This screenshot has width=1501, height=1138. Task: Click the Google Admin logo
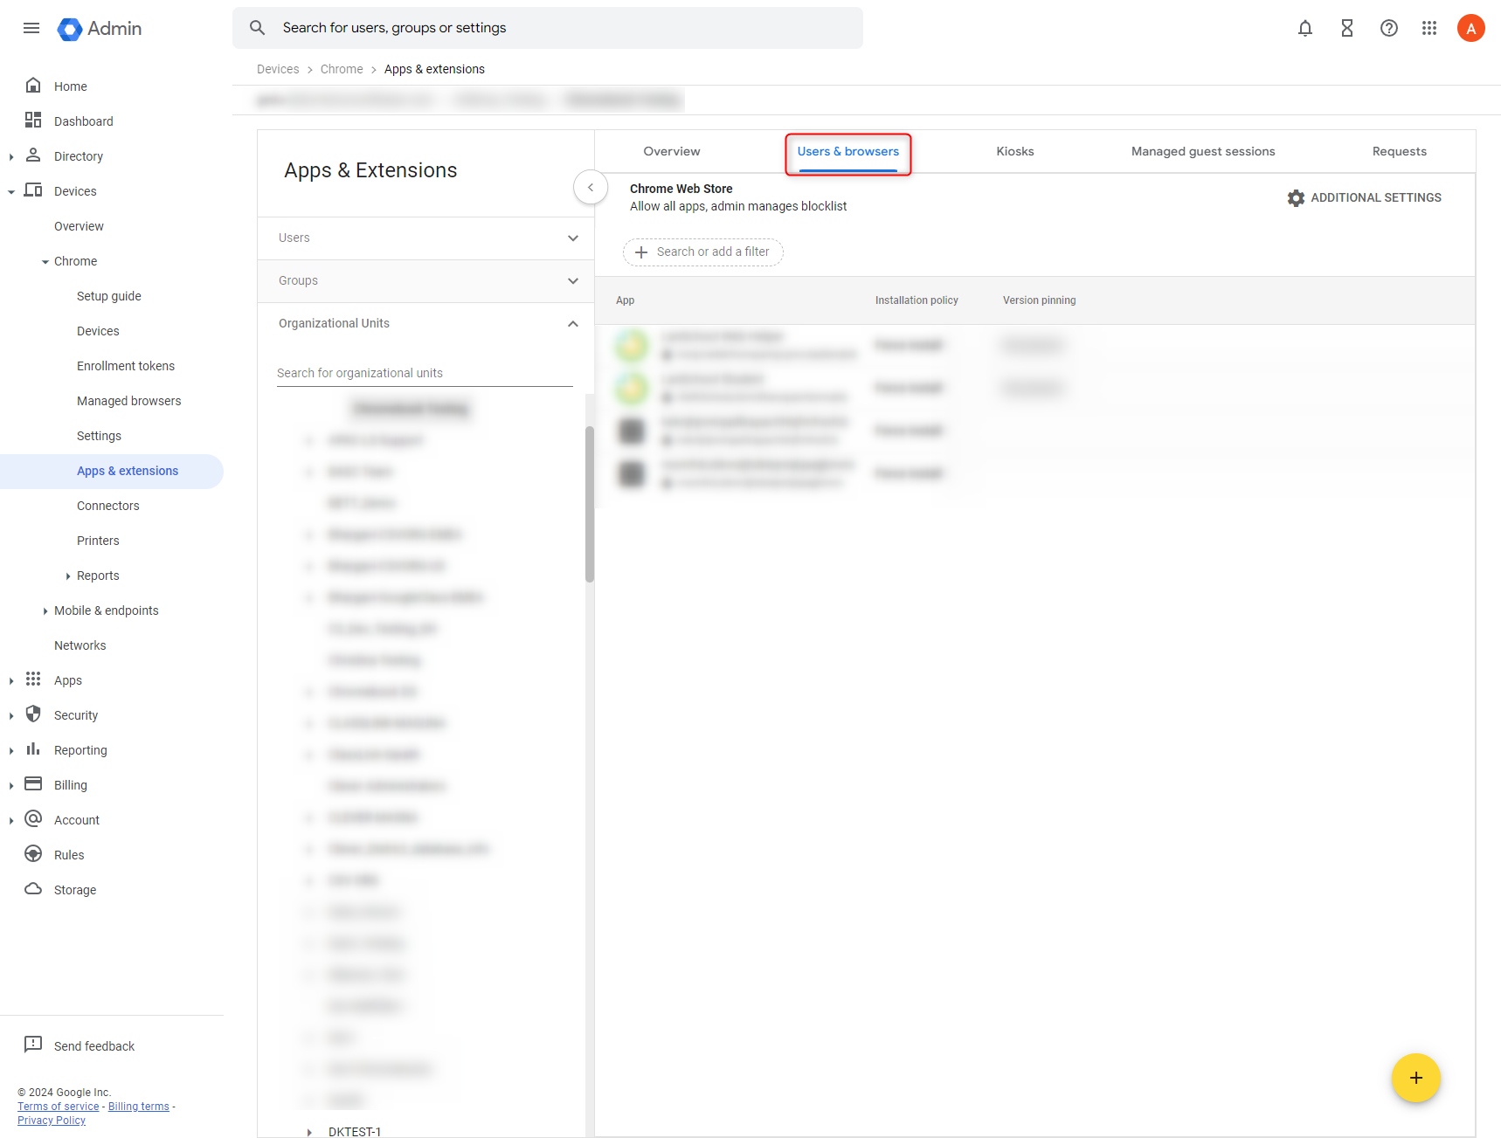coord(100,28)
